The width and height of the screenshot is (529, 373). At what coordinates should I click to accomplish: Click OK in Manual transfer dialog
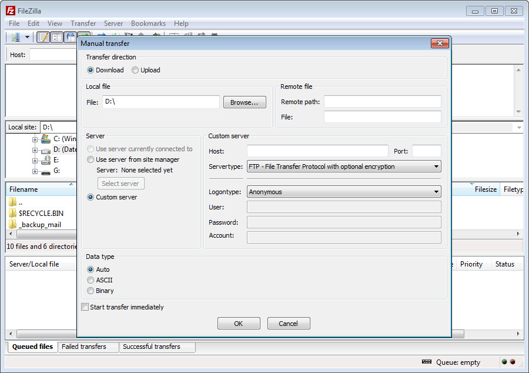click(239, 324)
